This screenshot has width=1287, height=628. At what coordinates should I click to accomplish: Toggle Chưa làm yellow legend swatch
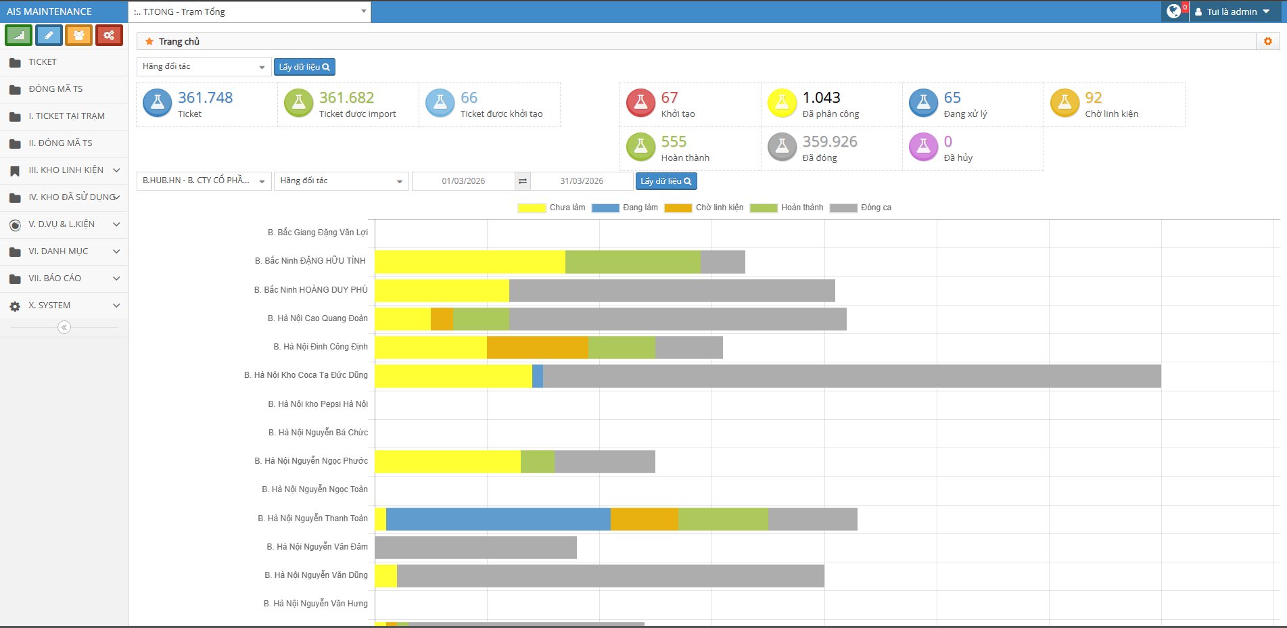(x=532, y=208)
